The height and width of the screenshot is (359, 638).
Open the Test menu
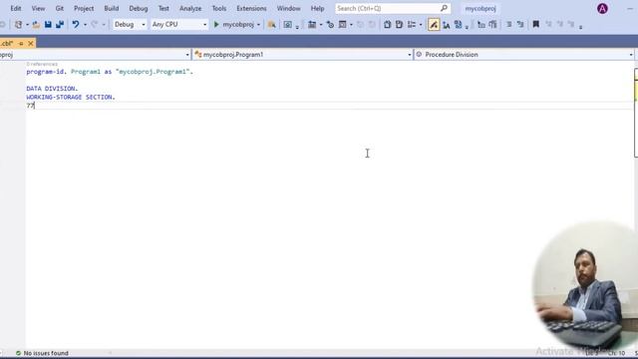[x=163, y=9]
